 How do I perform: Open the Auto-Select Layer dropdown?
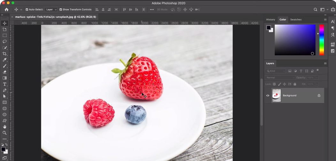pyautogui.click(x=51, y=10)
